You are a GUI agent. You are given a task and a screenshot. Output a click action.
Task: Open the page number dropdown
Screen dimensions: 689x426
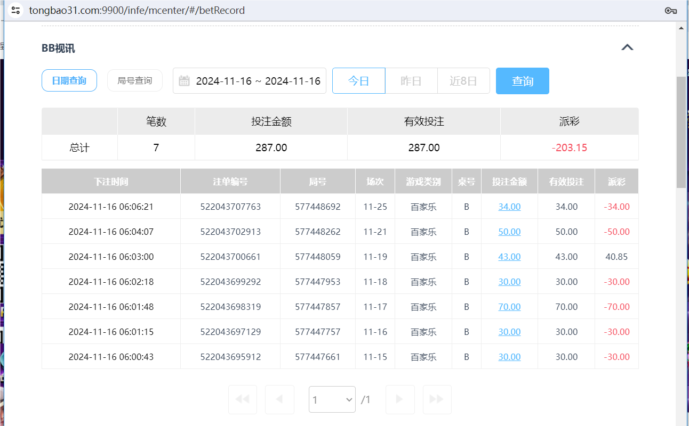coord(332,399)
